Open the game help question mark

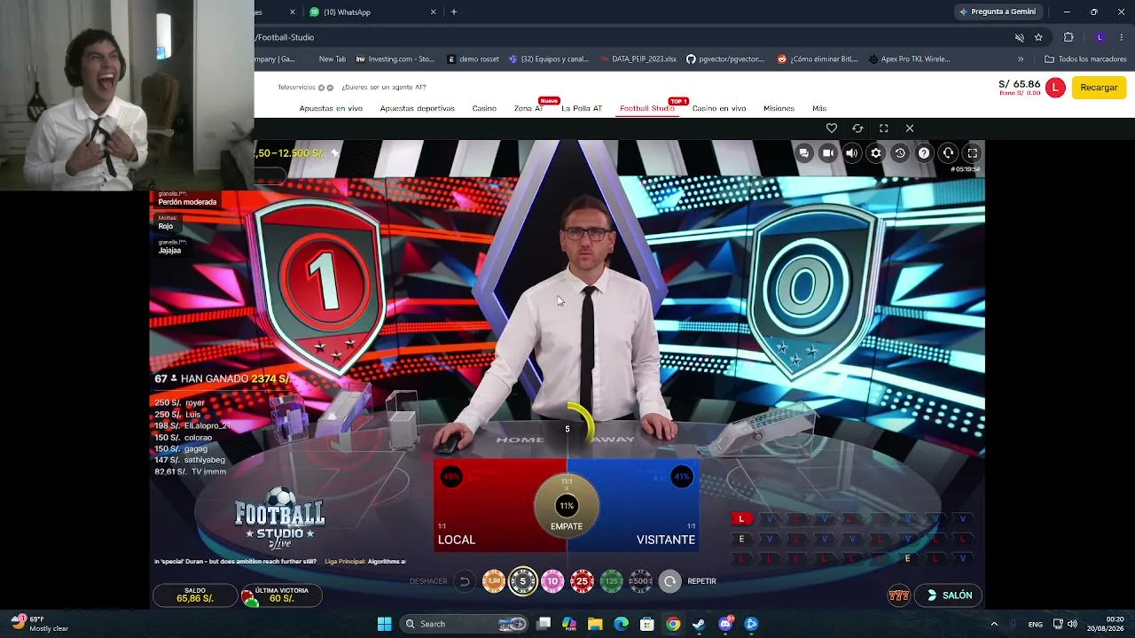coord(924,153)
